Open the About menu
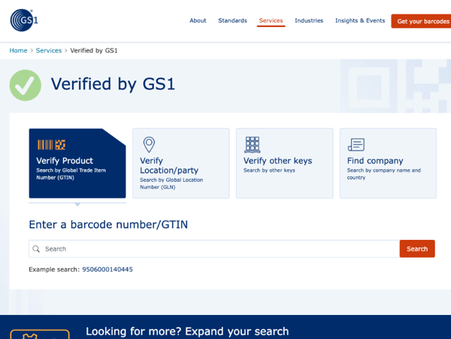This screenshot has width=451, height=339. tap(198, 21)
